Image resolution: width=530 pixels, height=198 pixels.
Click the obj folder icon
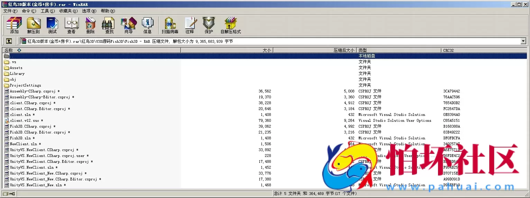click(7, 80)
